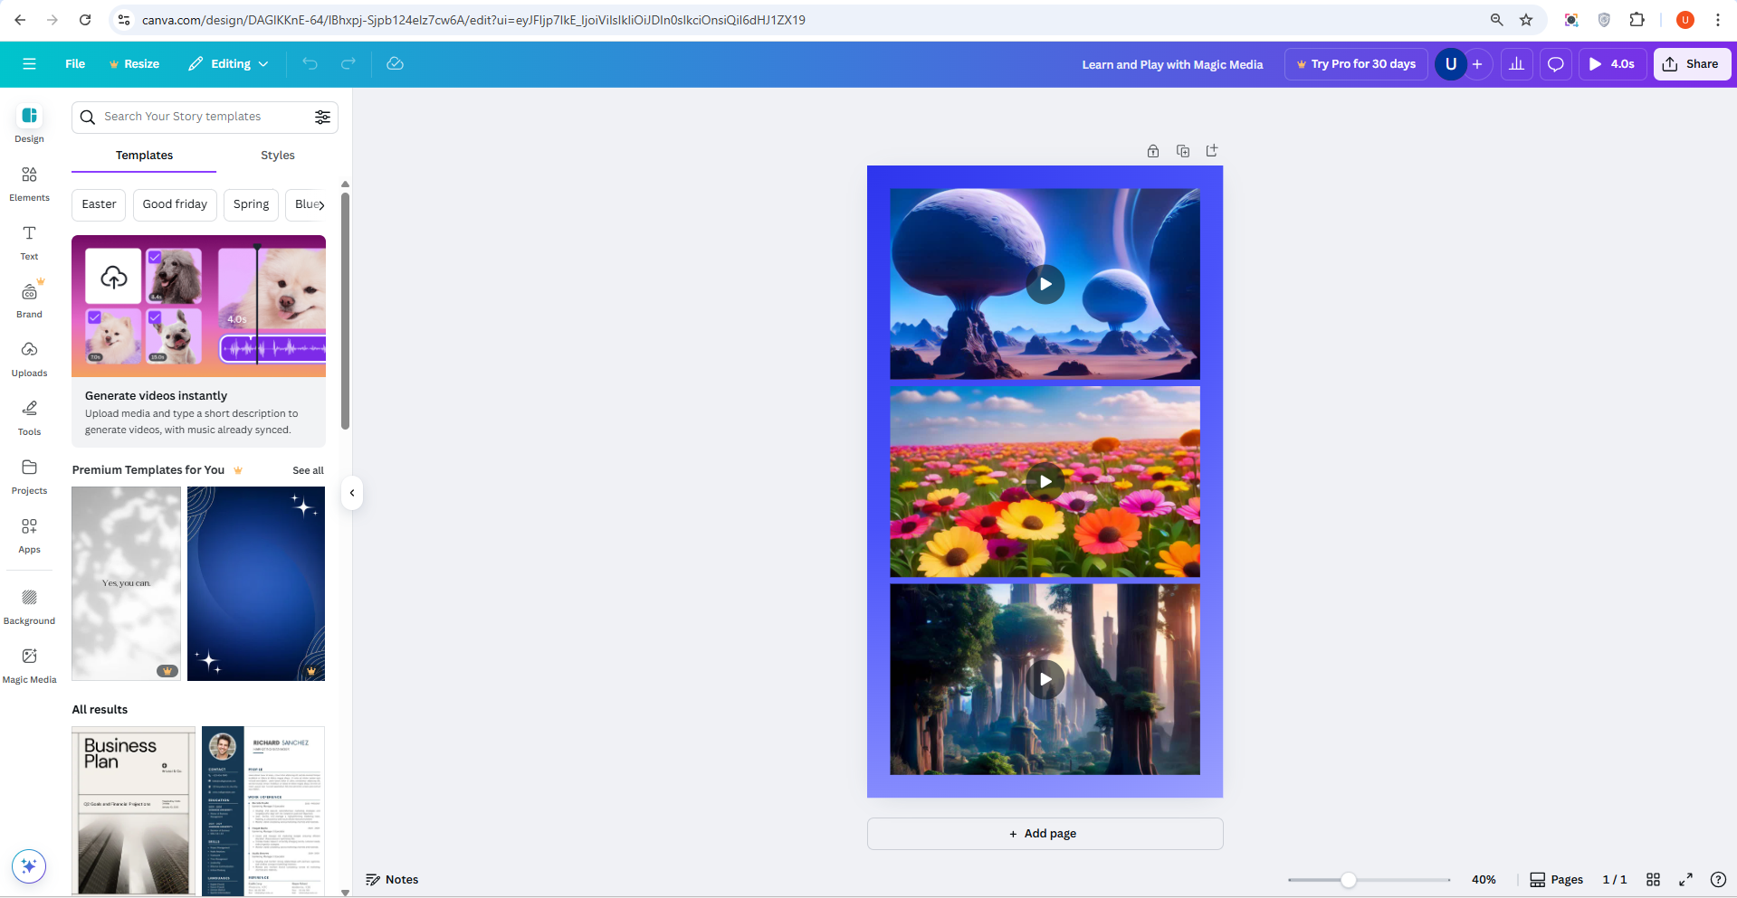Click Try Pro for 30 days
Viewport: 1737px width, 898px height.
point(1355,63)
